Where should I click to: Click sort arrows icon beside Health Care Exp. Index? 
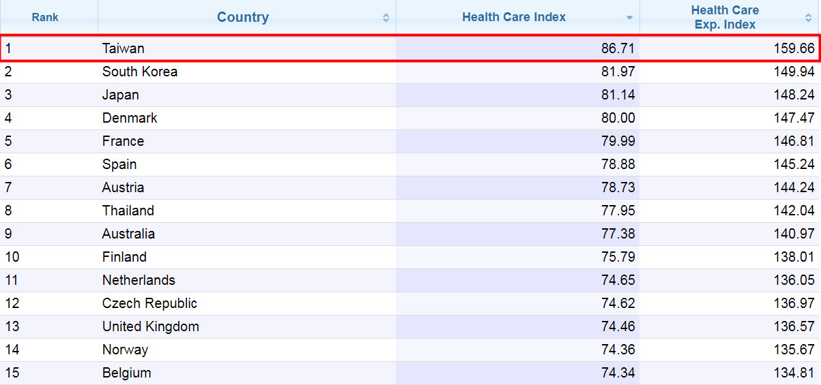pyautogui.click(x=807, y=18)
